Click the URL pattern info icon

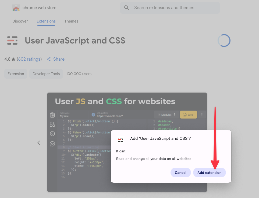coord(93,115)
